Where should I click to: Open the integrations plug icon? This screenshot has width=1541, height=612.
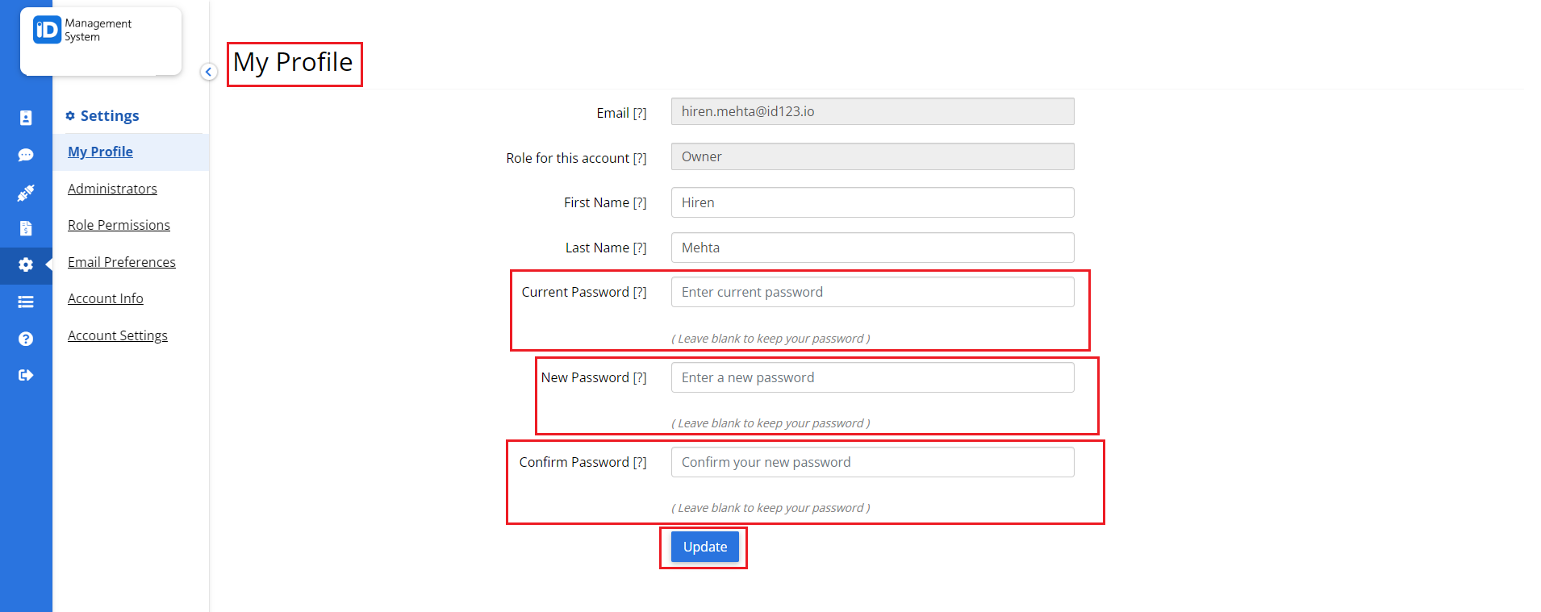(26, 192)
